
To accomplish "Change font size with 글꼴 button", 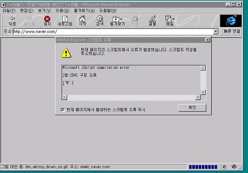I will 152,21.
